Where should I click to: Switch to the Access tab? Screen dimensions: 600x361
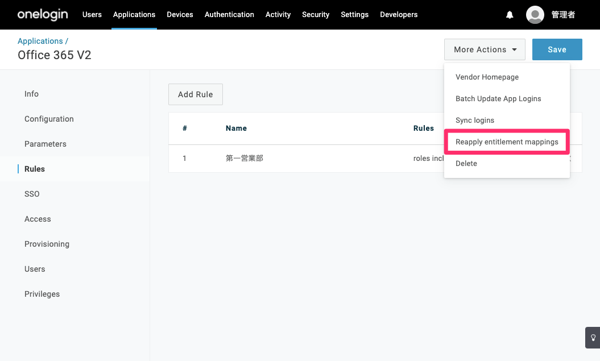38,219
